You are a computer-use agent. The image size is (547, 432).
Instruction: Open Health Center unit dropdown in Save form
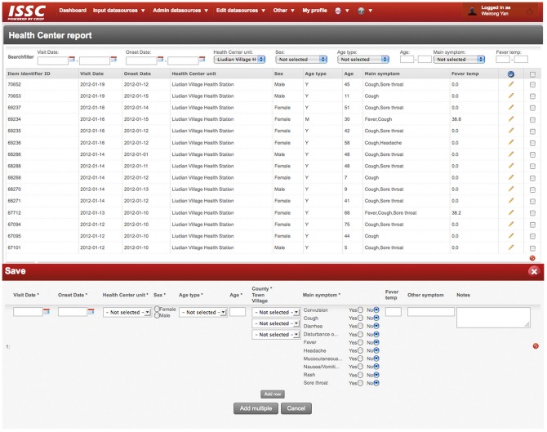coord(127,312)
